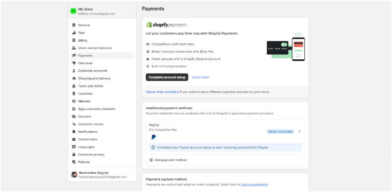The width and height of the screenshot is (392, 192).
Task: Click the Payments card icon in sidebar
Action: tap(74, 56)
